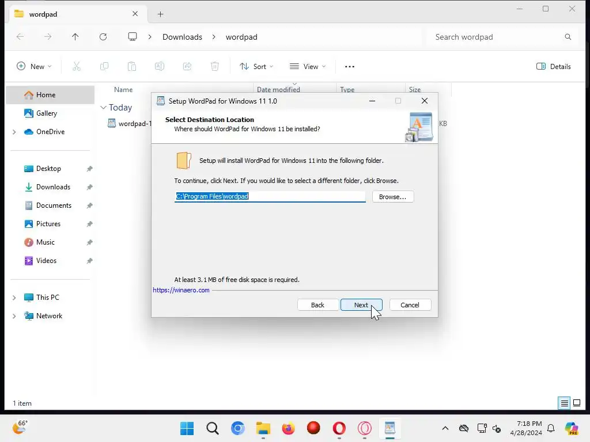Screen dimensions: 590x442
Task: Select the wordpad-1 installer file
Action: (130, 123)
